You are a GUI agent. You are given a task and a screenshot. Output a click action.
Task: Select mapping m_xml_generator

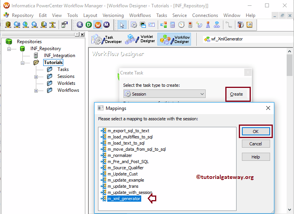(124, 199)
